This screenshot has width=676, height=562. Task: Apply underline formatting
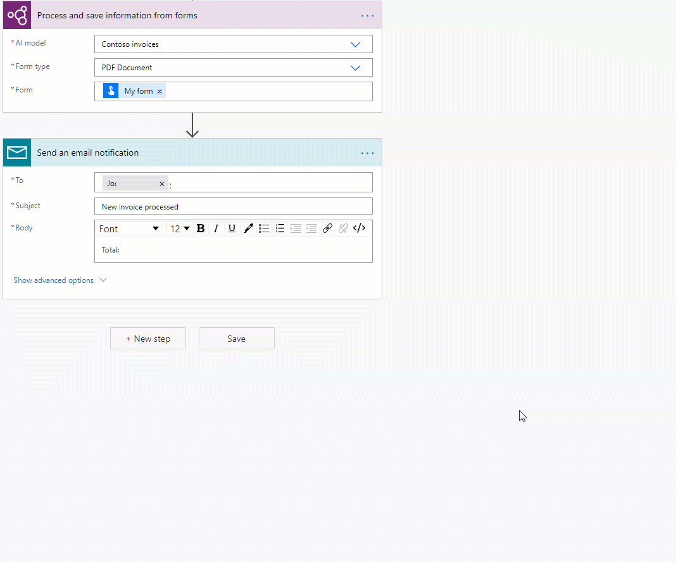(232, 228)
